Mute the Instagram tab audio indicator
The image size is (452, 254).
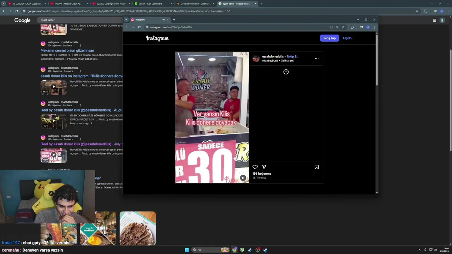point(163,20)
